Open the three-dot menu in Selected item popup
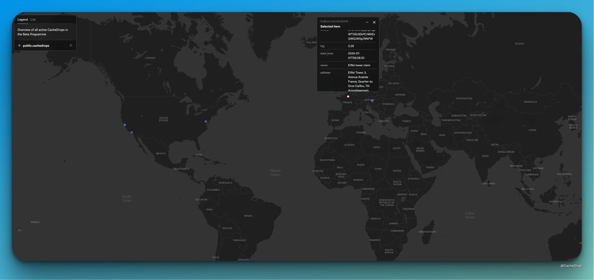Screen dimensions: 594x280 (367, 22)
